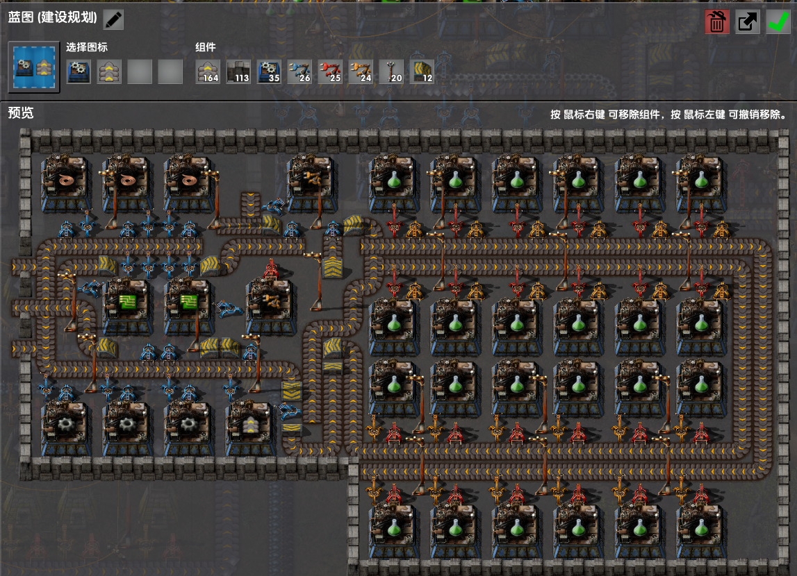Click the 组件 label
797x576 pixels.
tap(206, 47)
